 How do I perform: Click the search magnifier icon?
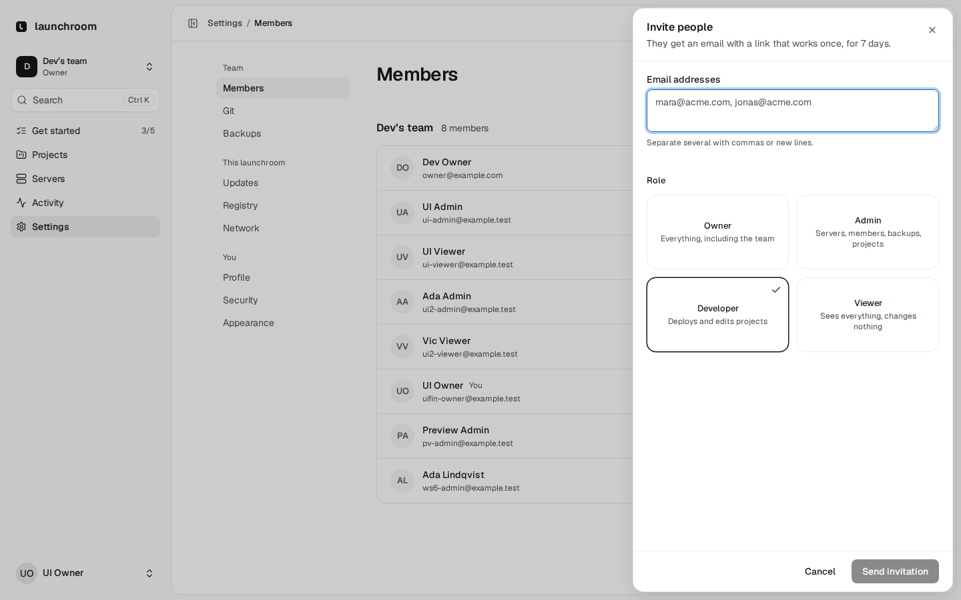click(x=22, y=100)
